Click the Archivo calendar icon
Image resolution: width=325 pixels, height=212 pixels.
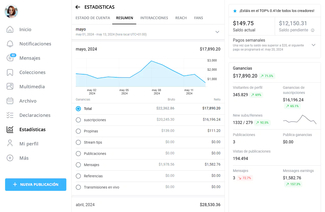point(10,101)
